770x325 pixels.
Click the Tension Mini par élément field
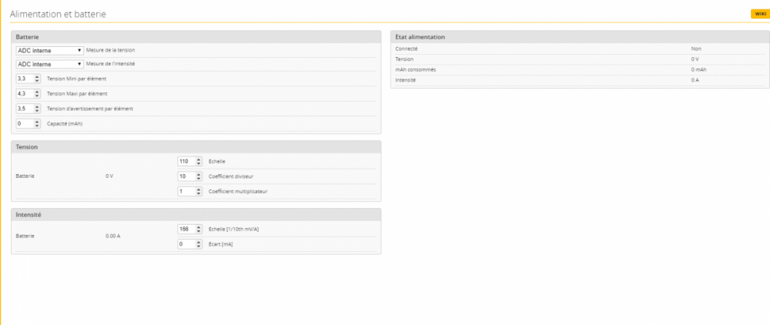pyautogui.click(x=24, y=79)
